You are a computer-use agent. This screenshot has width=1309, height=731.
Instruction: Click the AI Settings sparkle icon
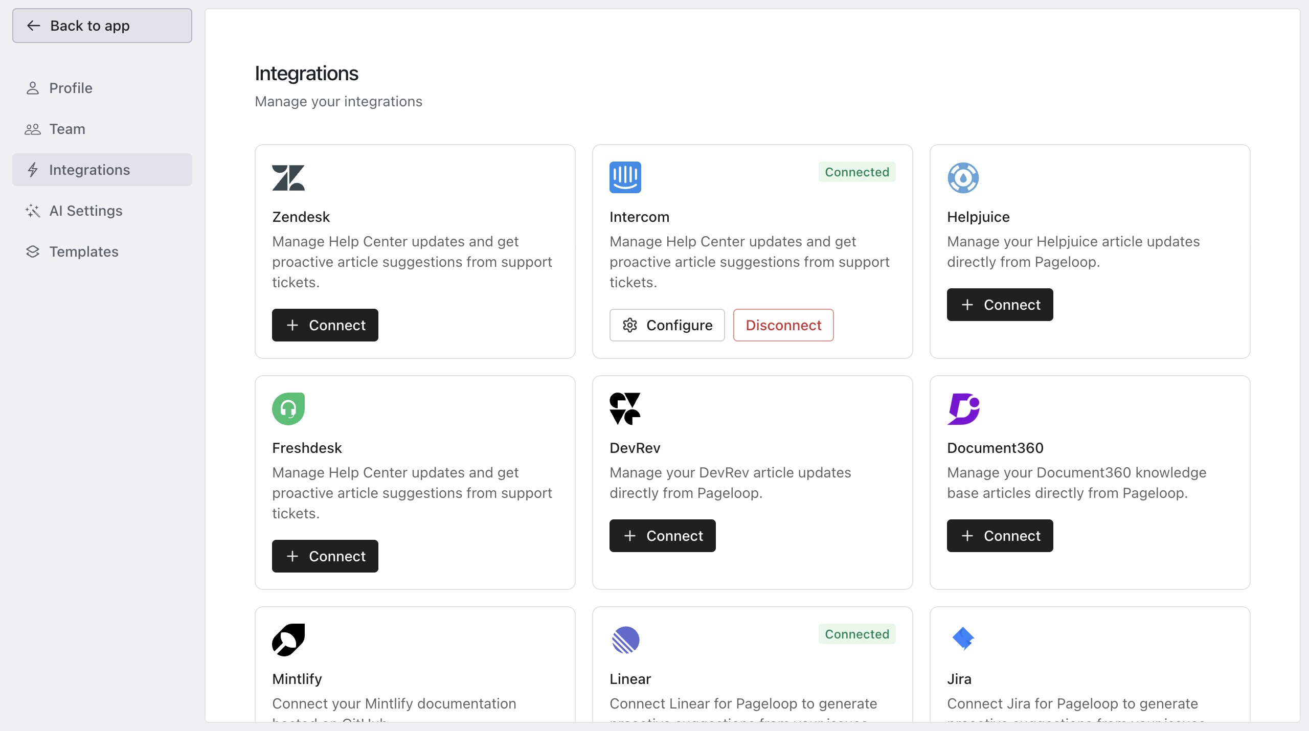[x=33, y=211]
